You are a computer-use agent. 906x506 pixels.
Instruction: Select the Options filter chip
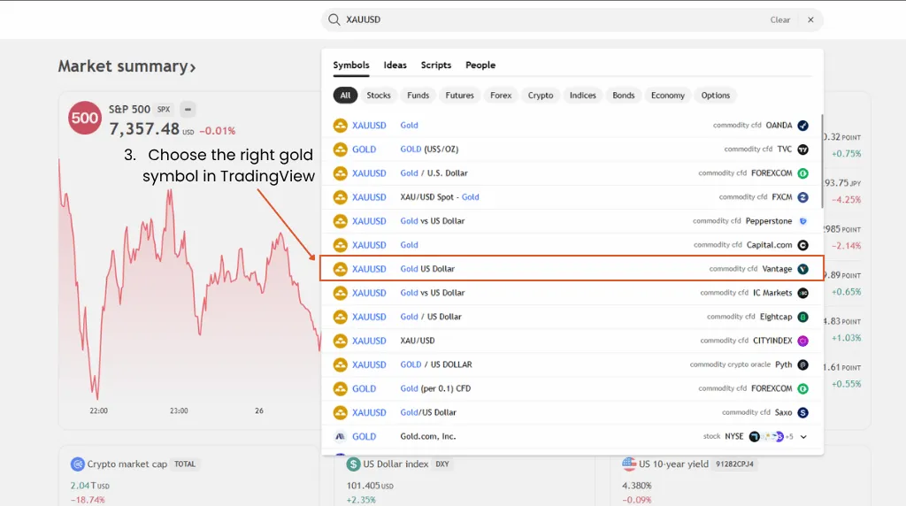715,96
